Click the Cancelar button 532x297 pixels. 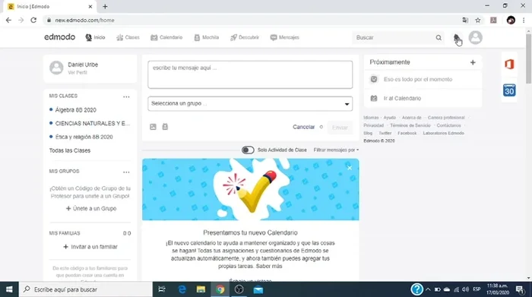(x=304, y=127)
